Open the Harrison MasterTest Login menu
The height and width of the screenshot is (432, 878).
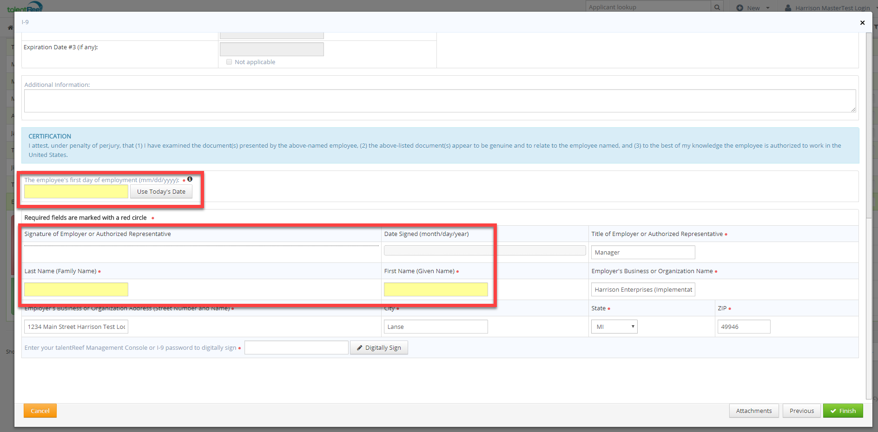[832, 8]
